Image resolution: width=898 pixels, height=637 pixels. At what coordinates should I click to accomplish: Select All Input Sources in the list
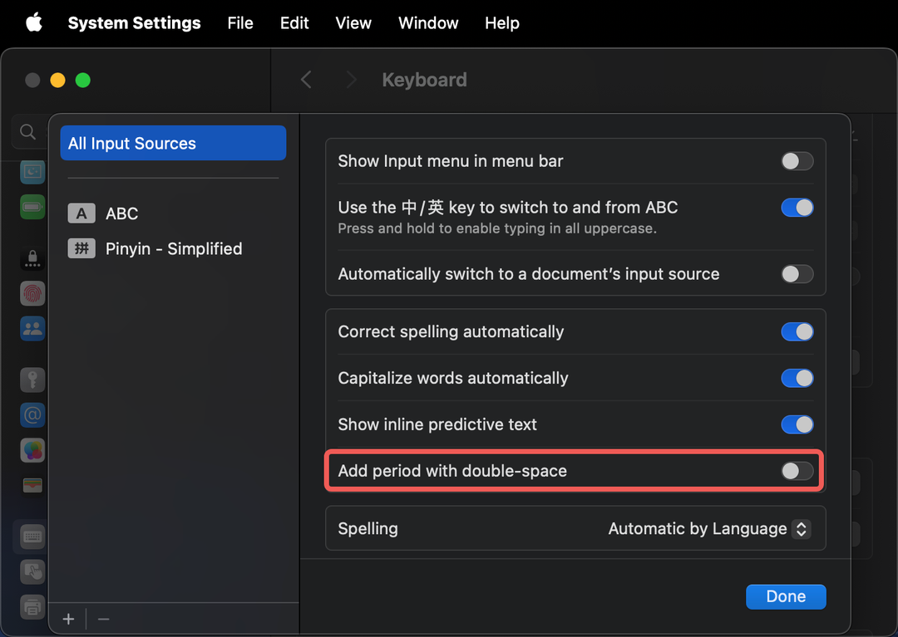(173, 144)
